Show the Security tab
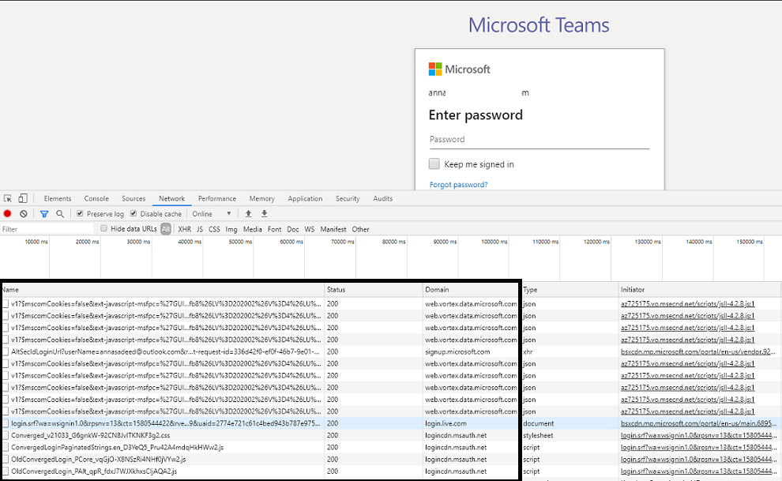 click(348, 198)
